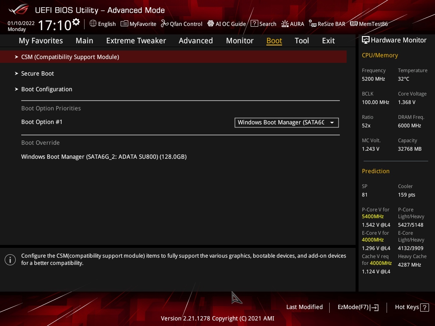The height and width of the screenshot is (326, 435).
Task: Click SP value 81
Action: point(364,195)
